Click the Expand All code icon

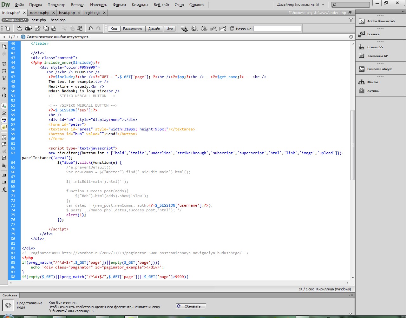pos(4,78)
